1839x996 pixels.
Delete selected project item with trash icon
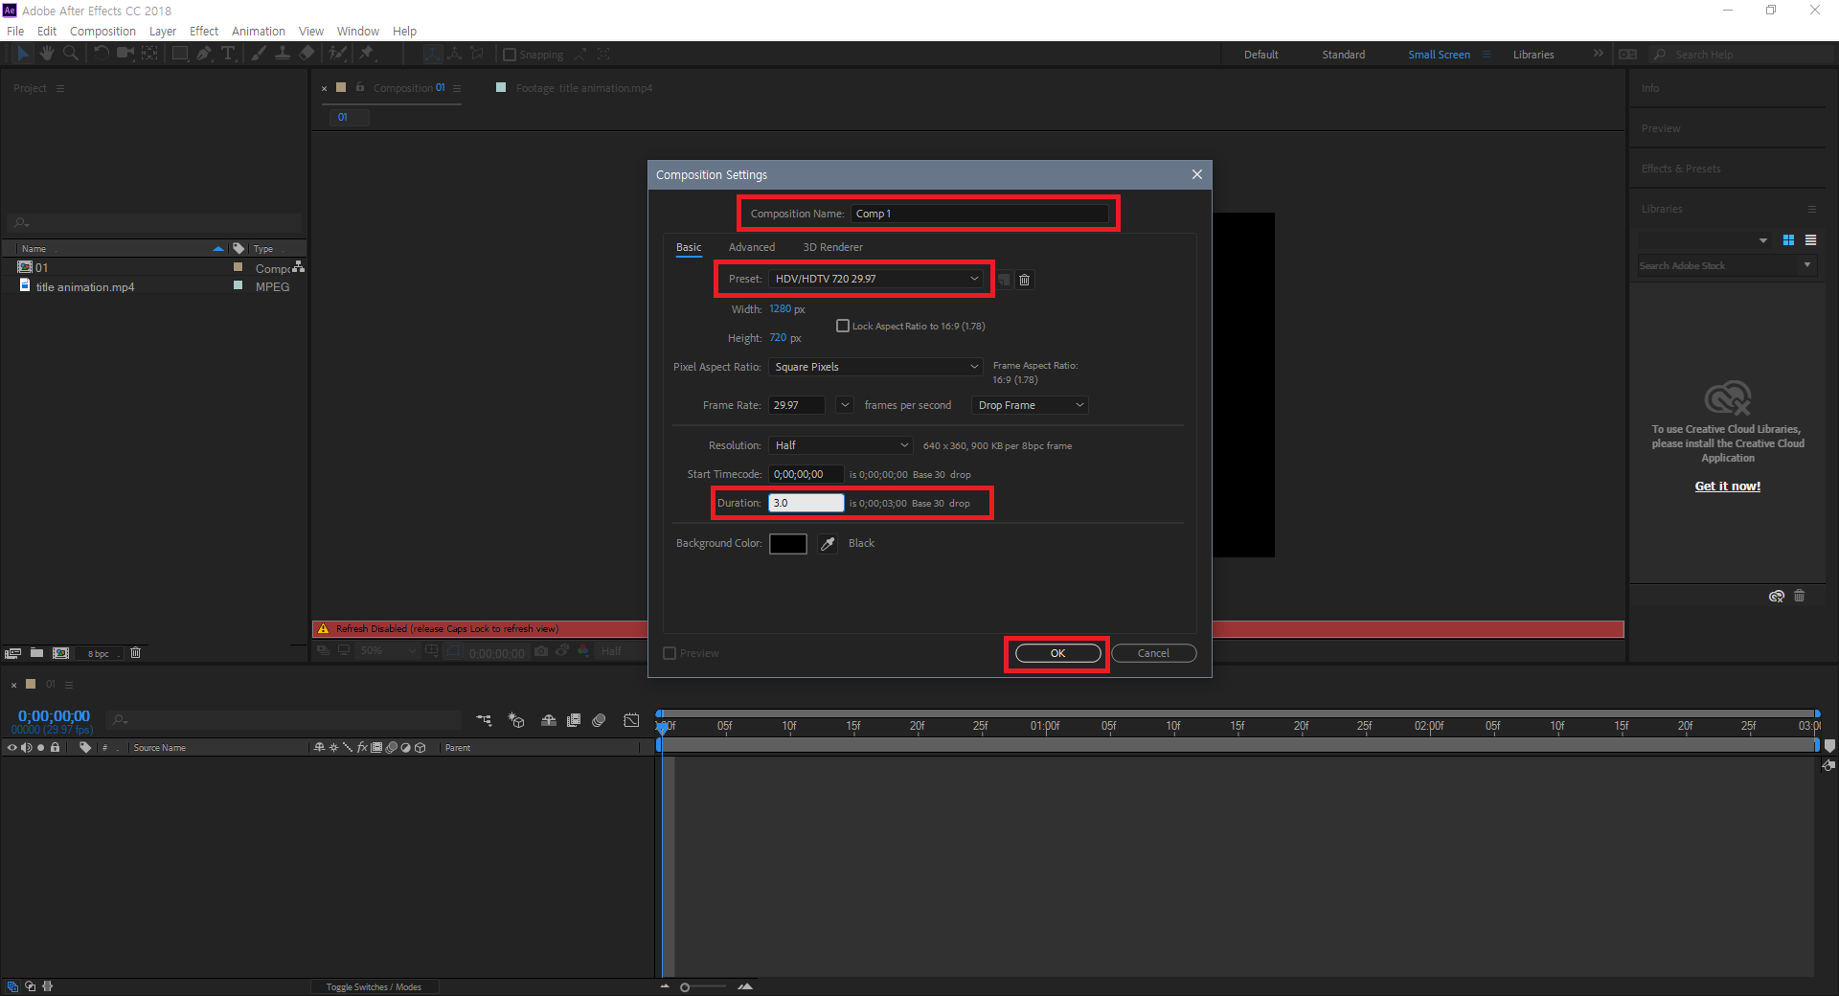click(x=135, y=653)
